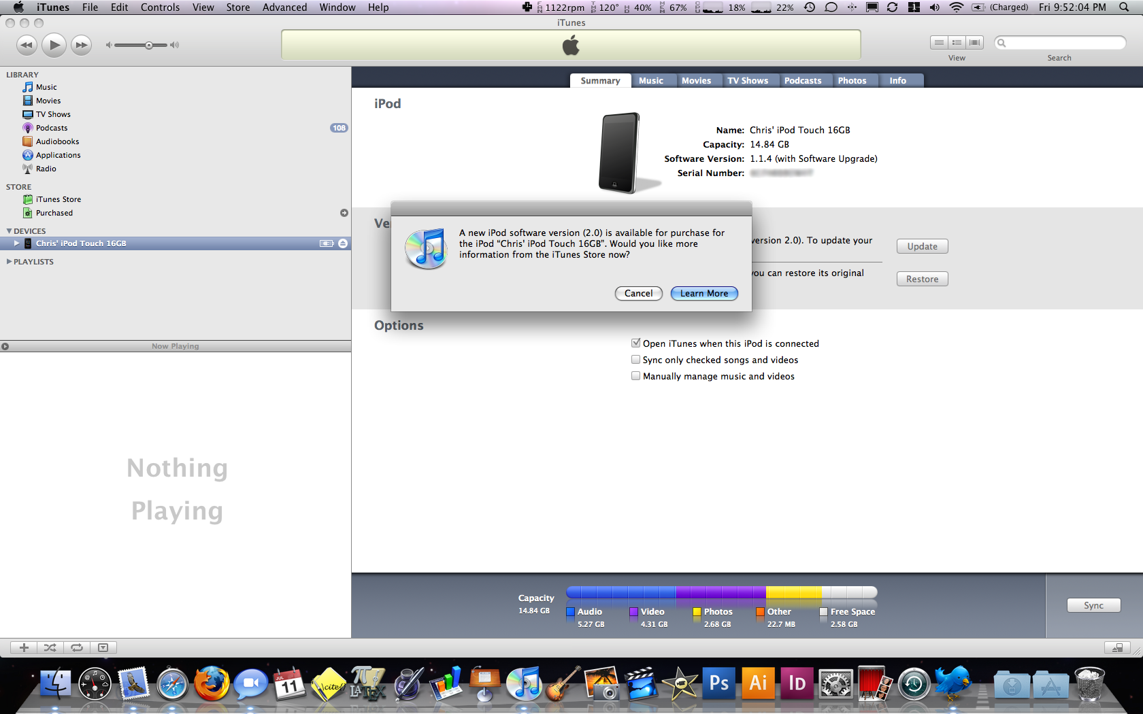Switch to the Movies tab
The image size is (1143, 714).
tap(697, 81)
